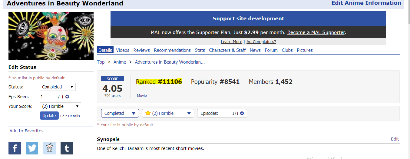The image size is (410, 159).
Task: Open the Pictures tab
Action: click(305, 50)
